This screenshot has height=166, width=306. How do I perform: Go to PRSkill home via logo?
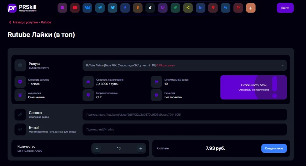(x=22, y=8)
